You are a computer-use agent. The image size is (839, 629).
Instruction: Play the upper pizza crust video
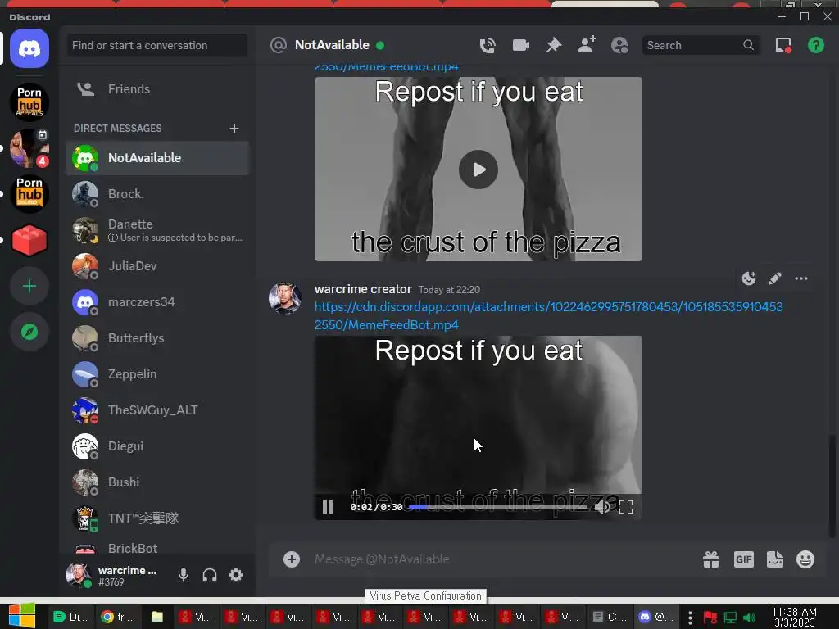pyautogui.click(x=478, y=170)
